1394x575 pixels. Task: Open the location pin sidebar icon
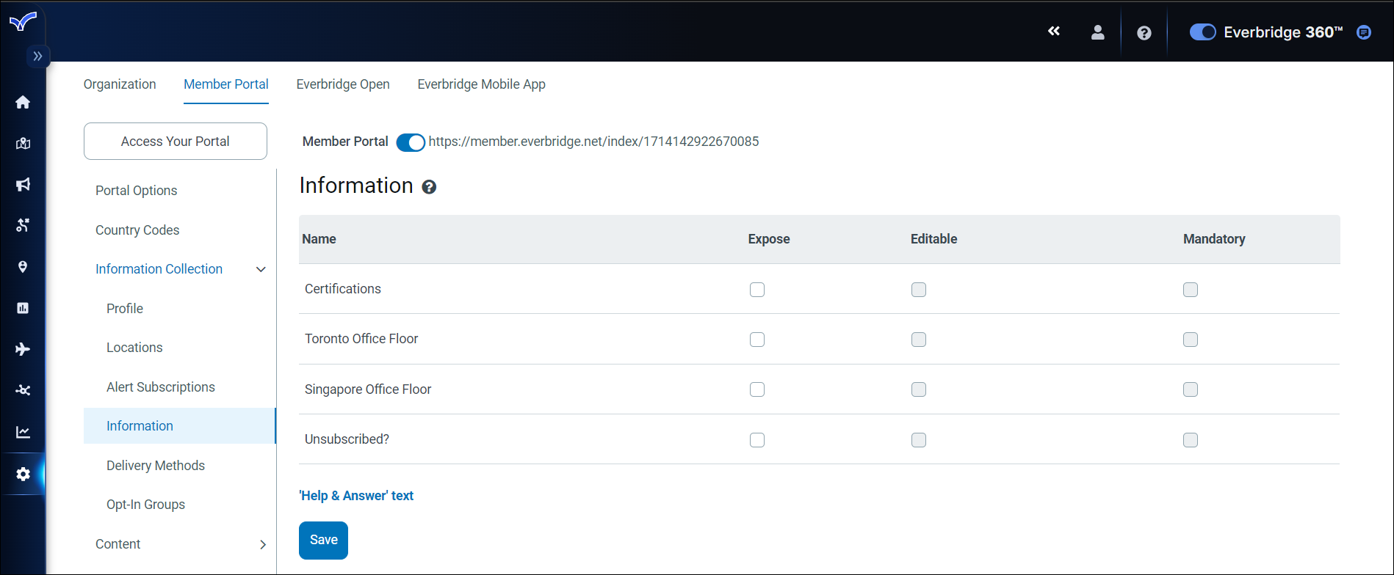23,266
